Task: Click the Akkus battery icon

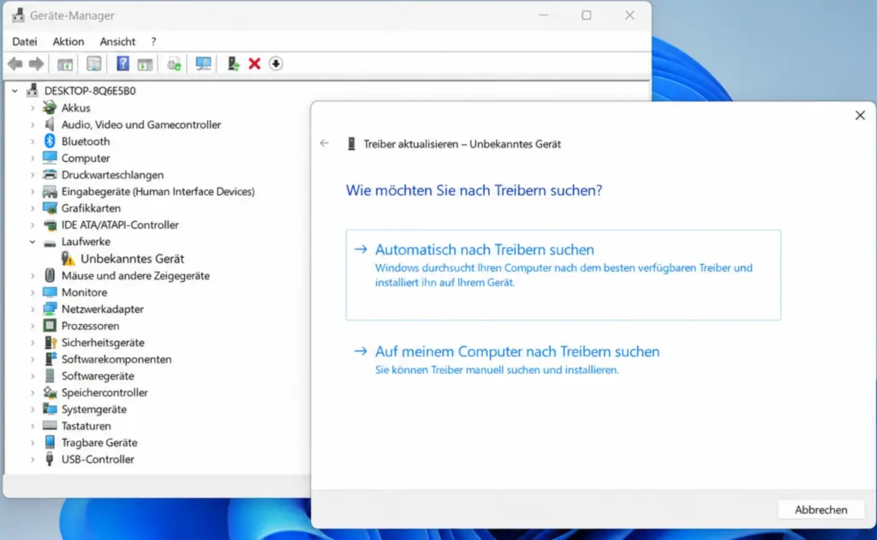Action: (50, 107)
